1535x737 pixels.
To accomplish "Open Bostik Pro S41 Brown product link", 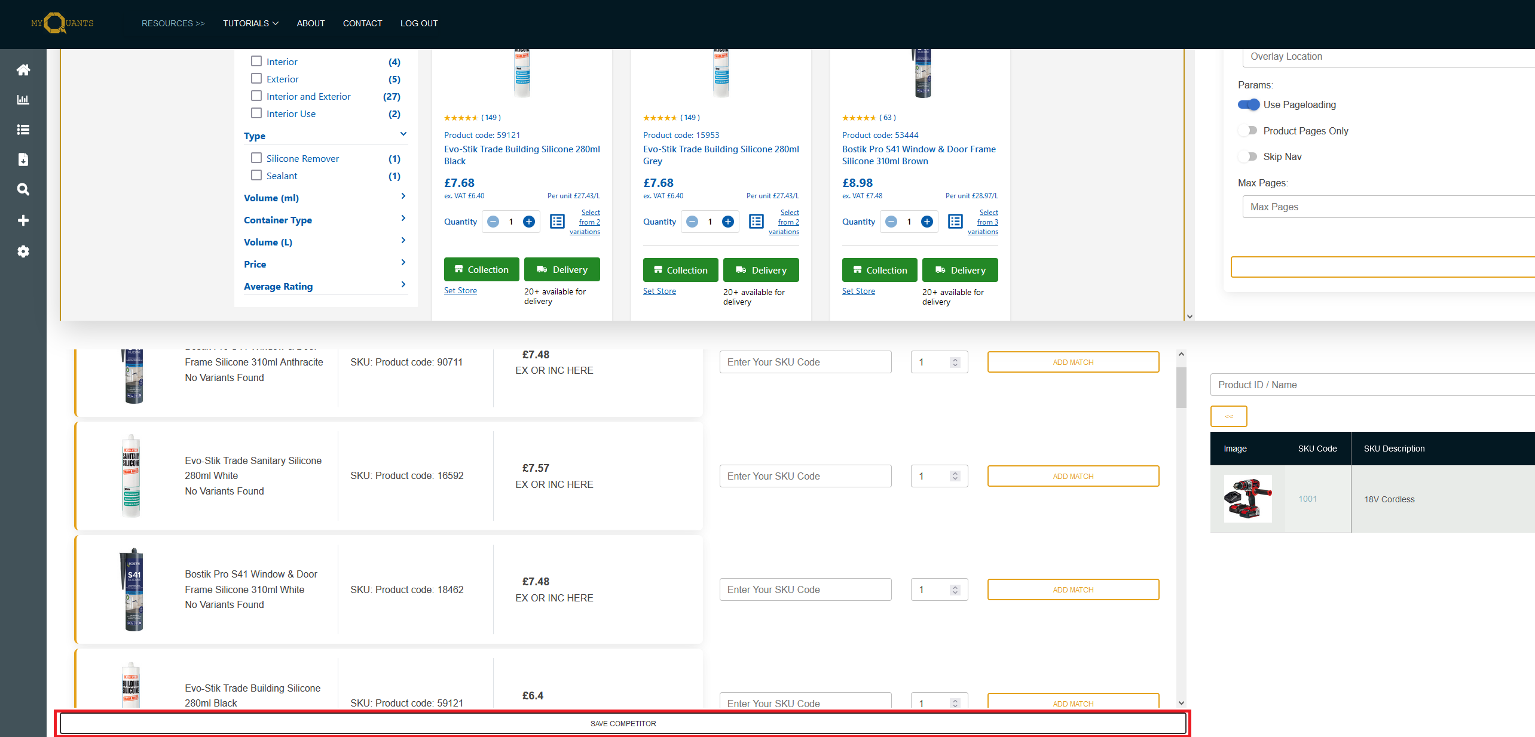I will pos(919,155).
